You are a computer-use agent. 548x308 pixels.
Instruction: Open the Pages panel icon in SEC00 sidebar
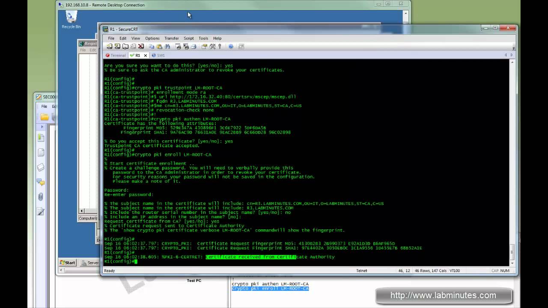[x=41, y=137]
